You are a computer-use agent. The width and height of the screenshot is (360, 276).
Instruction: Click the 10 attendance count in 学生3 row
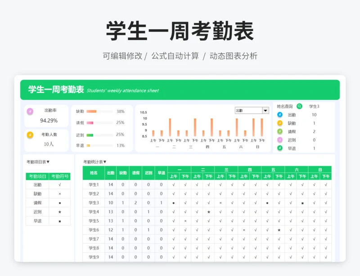point(111,203)
